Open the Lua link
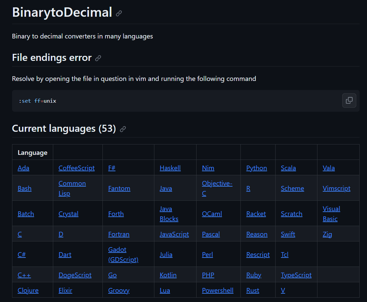This screenshot has height=302, width=367. pos(165,291)
